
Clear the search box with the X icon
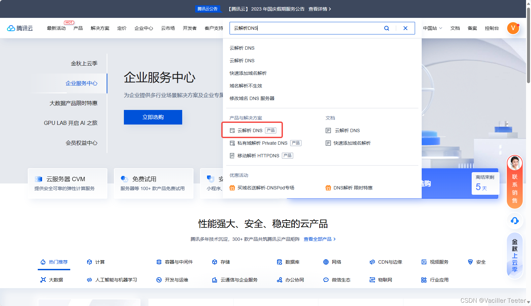405,28
